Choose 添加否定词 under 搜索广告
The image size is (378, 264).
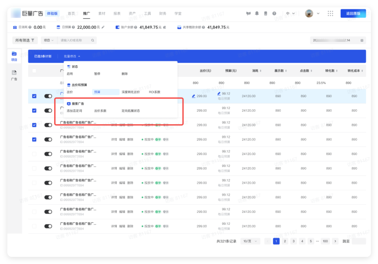[74, 111]
